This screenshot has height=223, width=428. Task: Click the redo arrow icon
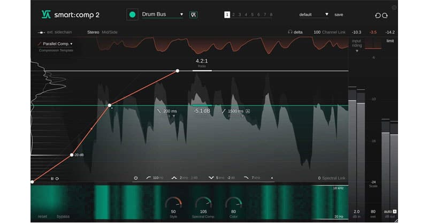click(x=385, y=16)
